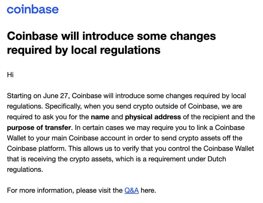
Task: Click the "June 27" date text
Action: (x=57, y=96)
